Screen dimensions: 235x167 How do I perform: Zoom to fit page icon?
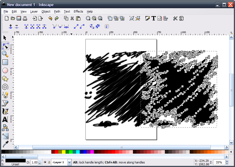(100, 19)
